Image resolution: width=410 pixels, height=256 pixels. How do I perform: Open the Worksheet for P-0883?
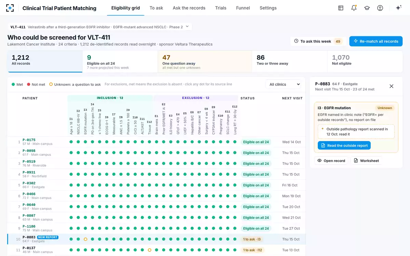tap(366, 160)
